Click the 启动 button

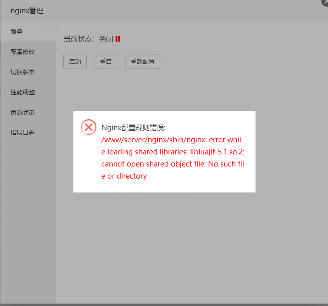tap(75, 61)
